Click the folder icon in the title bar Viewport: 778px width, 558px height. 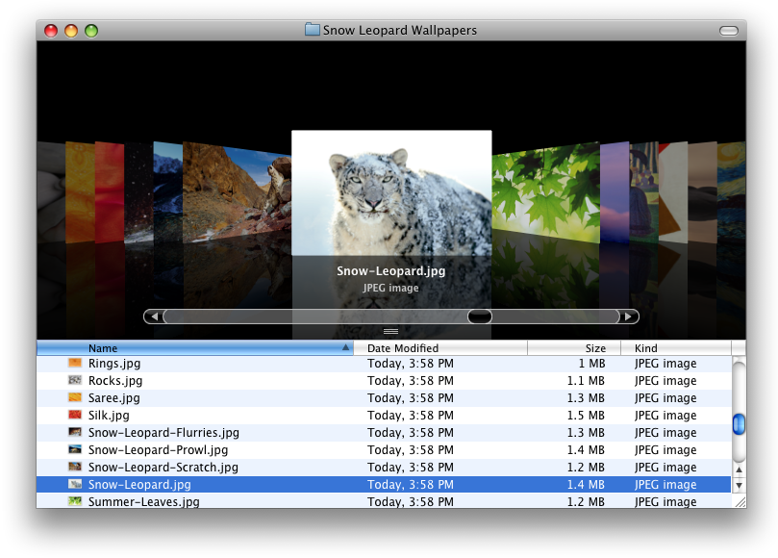tap(312, 30)
